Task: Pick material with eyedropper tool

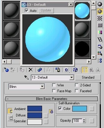Action: point(26,77)
